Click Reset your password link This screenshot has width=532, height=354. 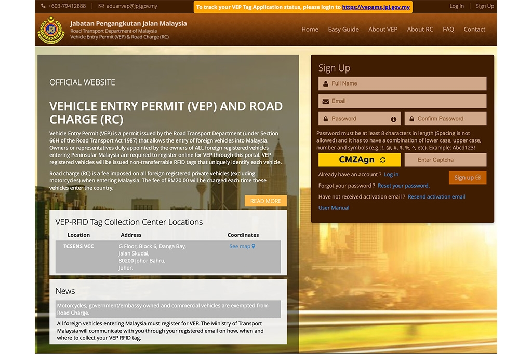pyautogui.click(x=403, y=186)
